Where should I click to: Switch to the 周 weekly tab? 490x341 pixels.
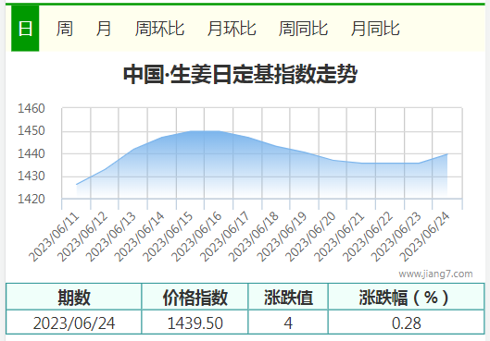pos(64,29)
